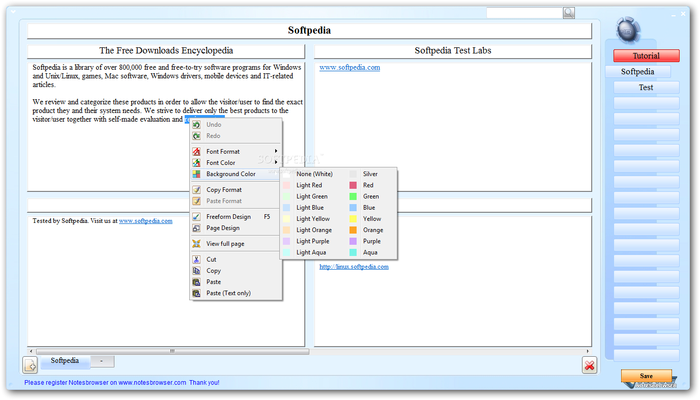
Task: Select the Page Design menu entry
Action: pos(236,228)
